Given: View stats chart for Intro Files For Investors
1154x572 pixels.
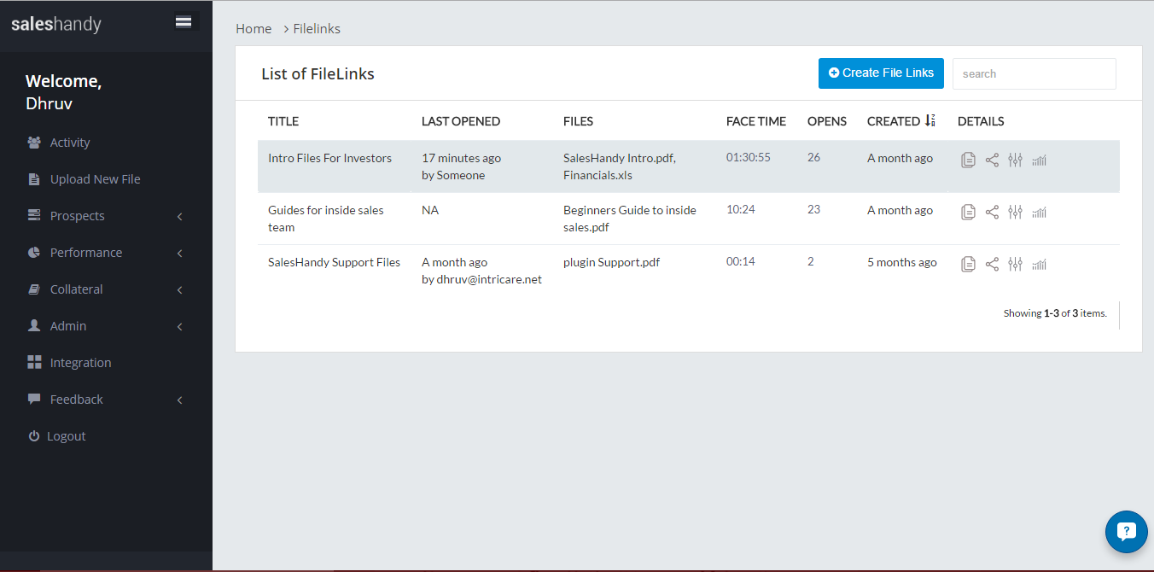Looking at the screenshot, I should (x=1039, y=160).
